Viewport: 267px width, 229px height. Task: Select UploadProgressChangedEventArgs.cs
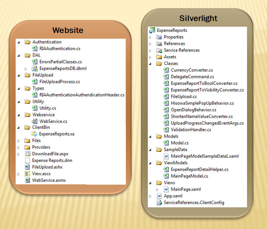pyautogui.click(x=207, y=123)
